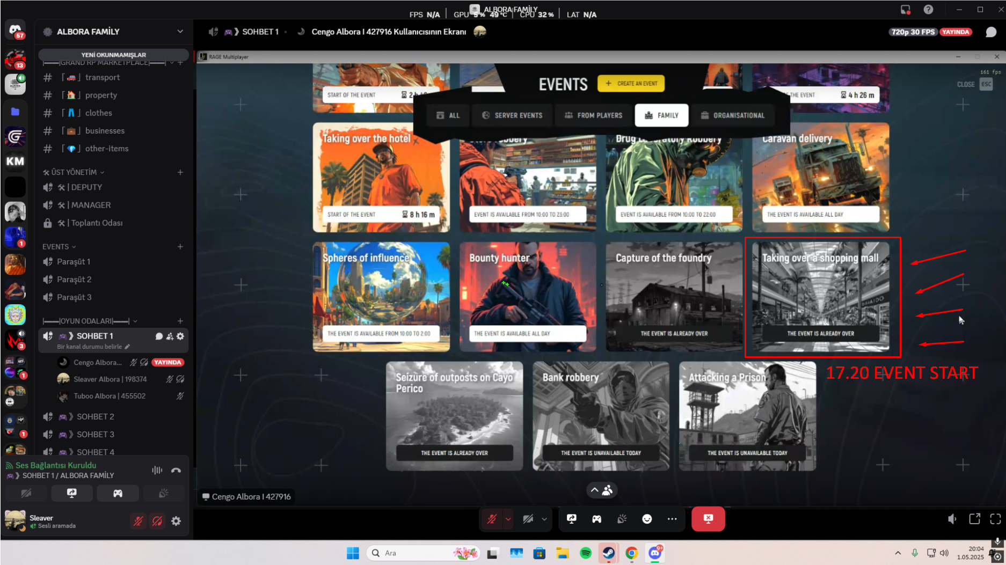Close events menu with ESC button
Viewport: 1006px width, 565px height.
(986, 84)
